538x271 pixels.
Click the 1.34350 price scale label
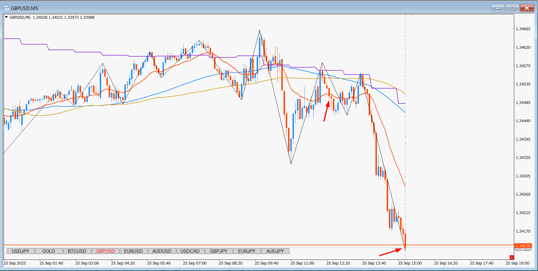click(x=523, y=157)
